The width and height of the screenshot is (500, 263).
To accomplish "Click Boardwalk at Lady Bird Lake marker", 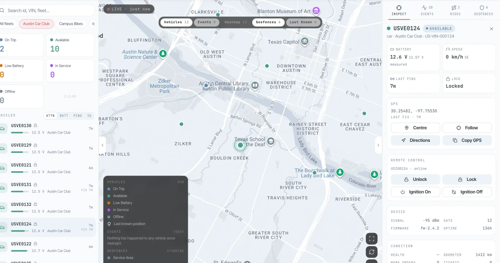I will 340,172.
